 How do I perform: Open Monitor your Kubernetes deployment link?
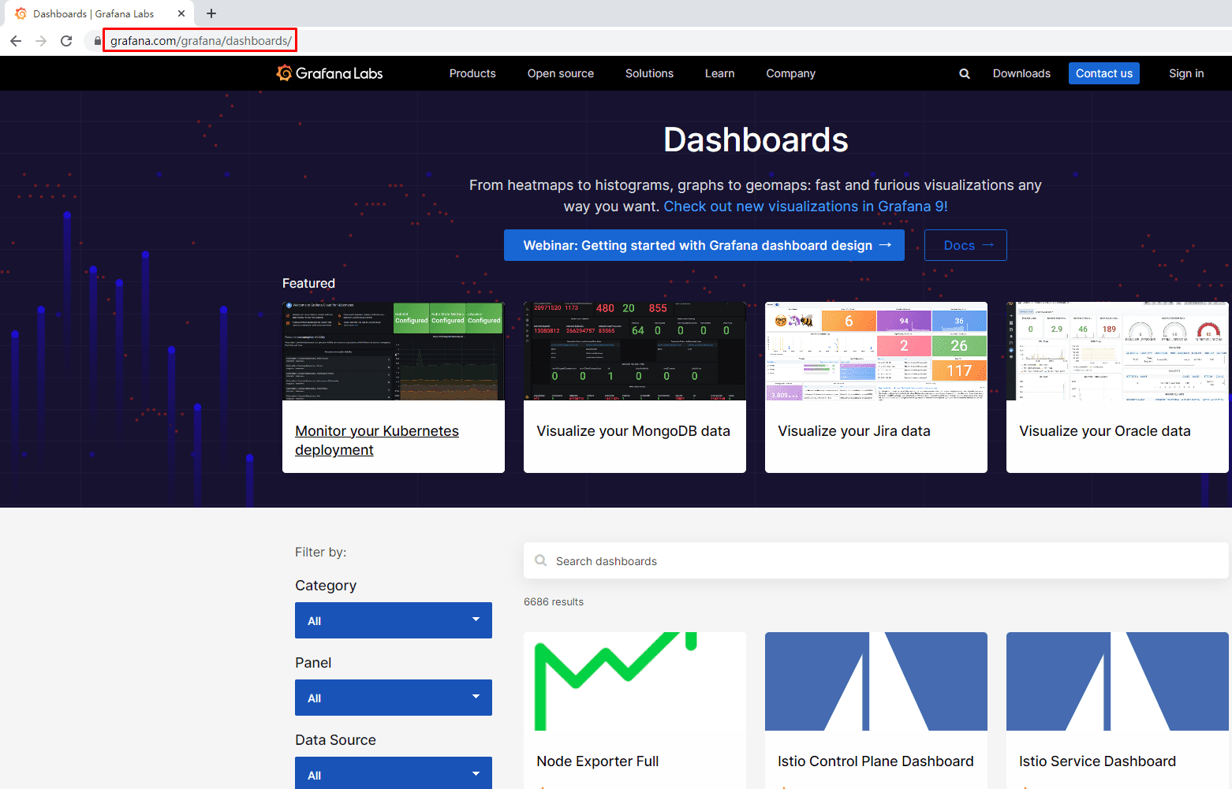(377, 441)
